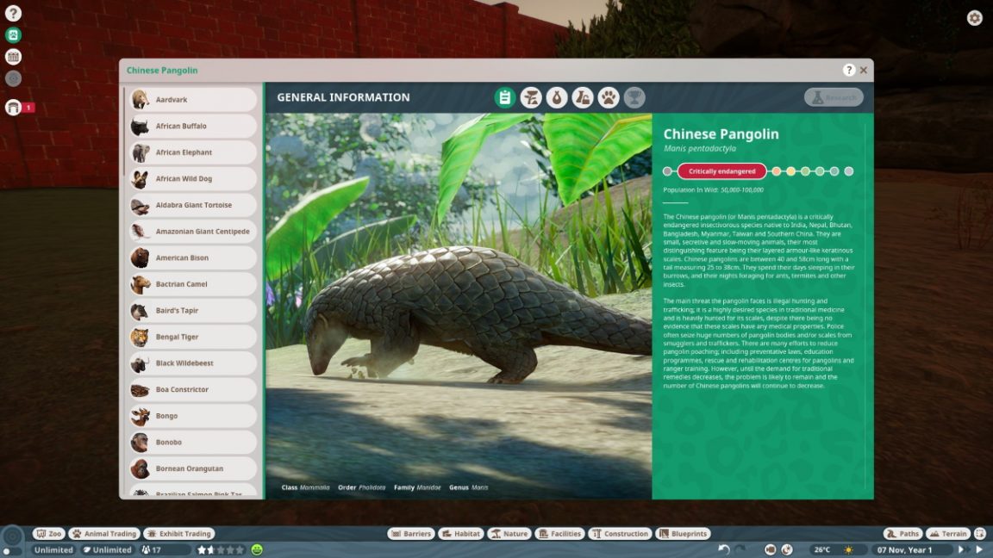Click the icon button right of Terrain
Viewport: 993px width, 558px height.
point(980,534)
